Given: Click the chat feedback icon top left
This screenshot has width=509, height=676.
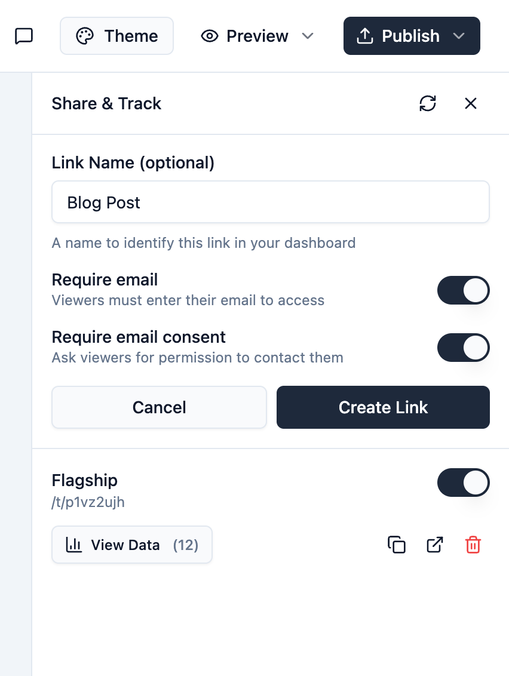Looking at the screenshot, I should coord(24,36).
